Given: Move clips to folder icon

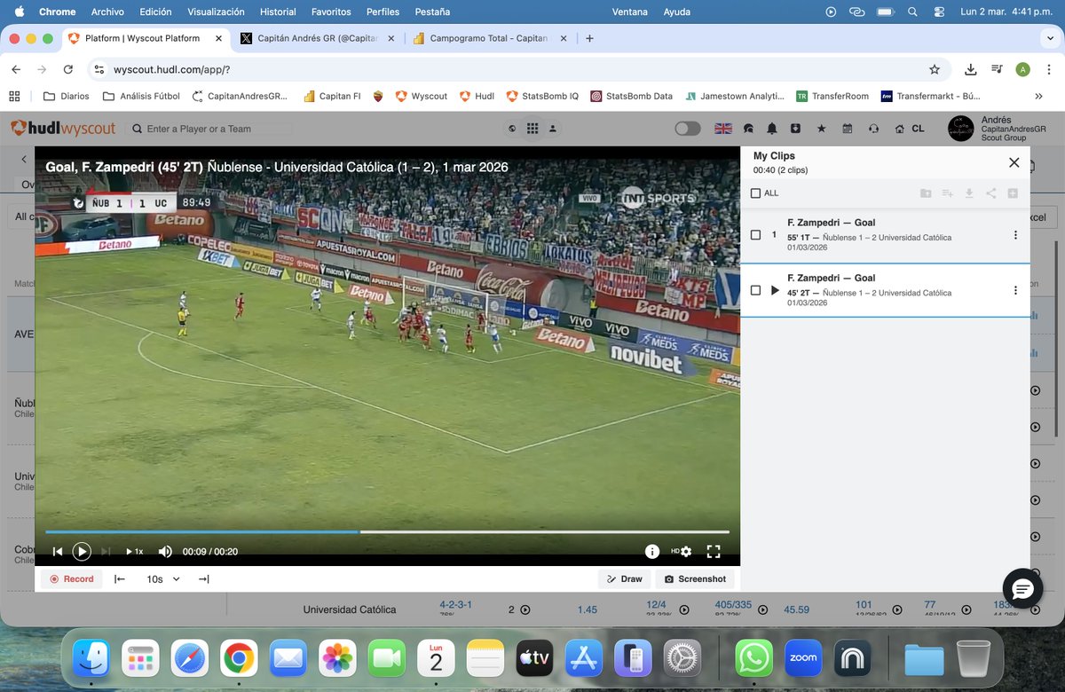Looking at the screenshot, I should tap(926, 193).
